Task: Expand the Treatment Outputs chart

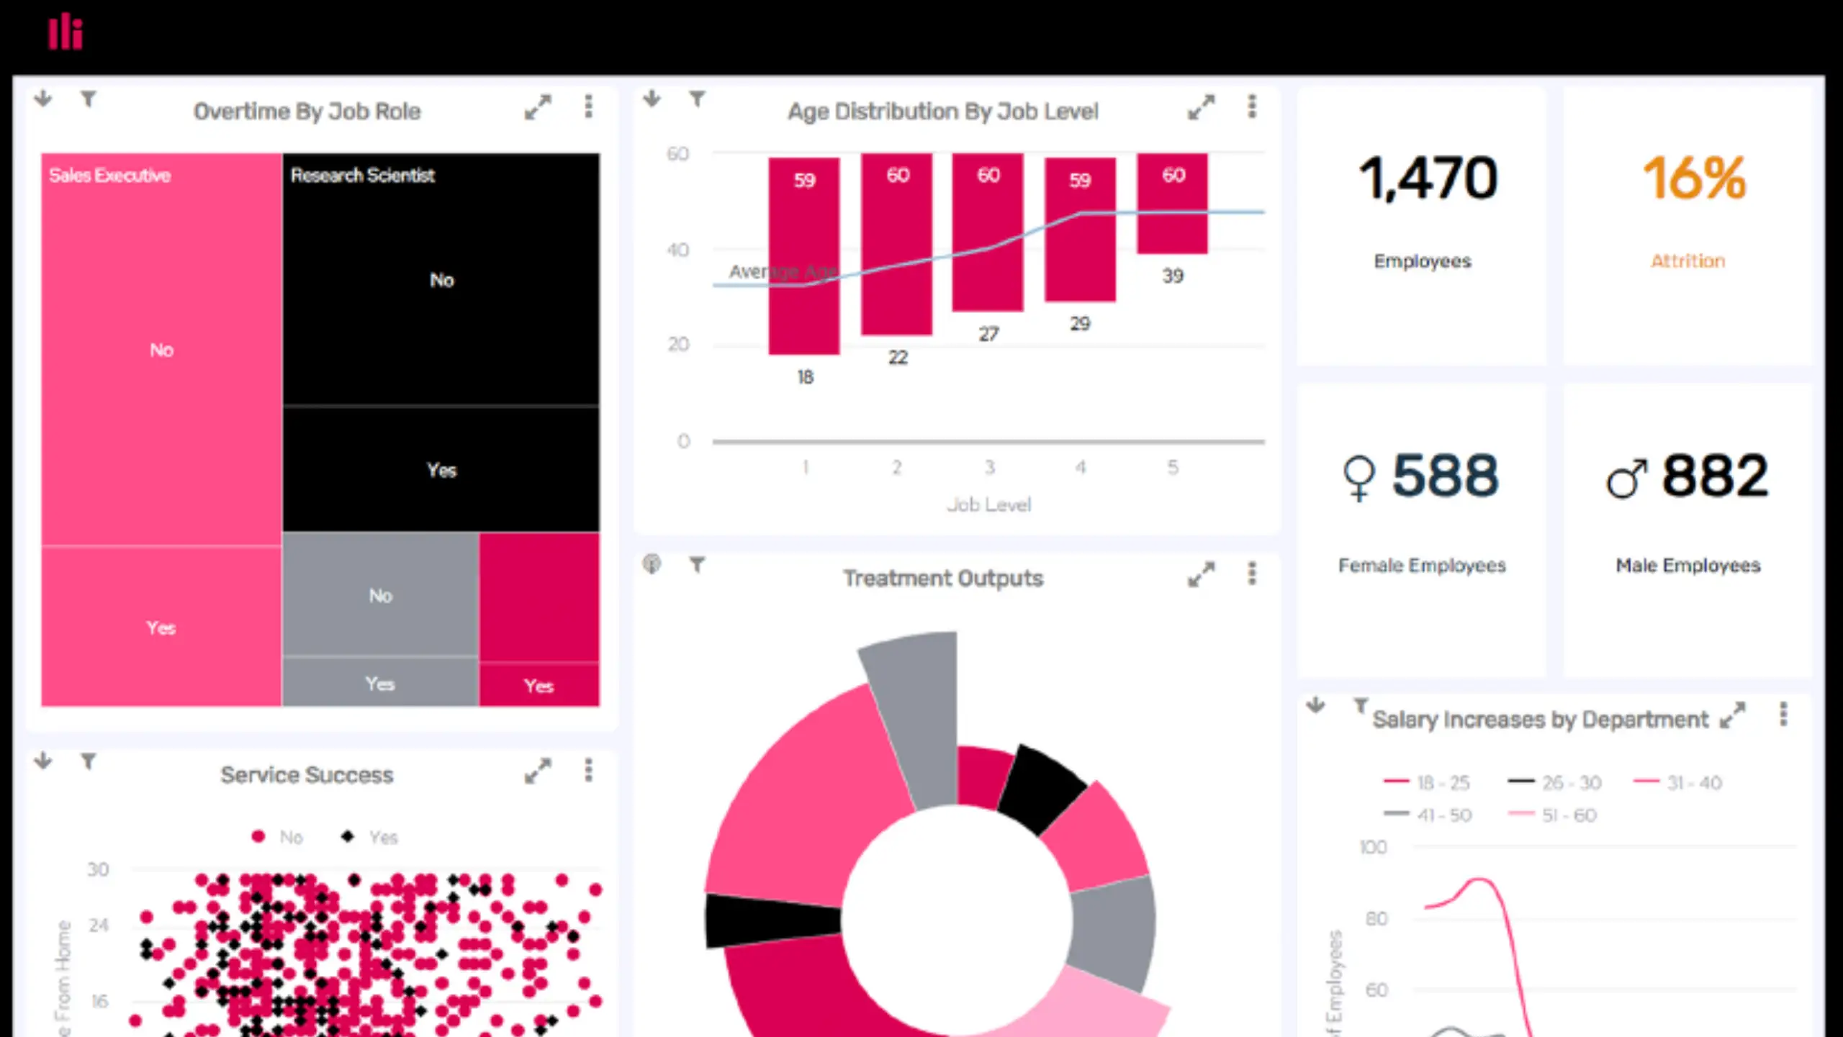Action: [1201, 574]
